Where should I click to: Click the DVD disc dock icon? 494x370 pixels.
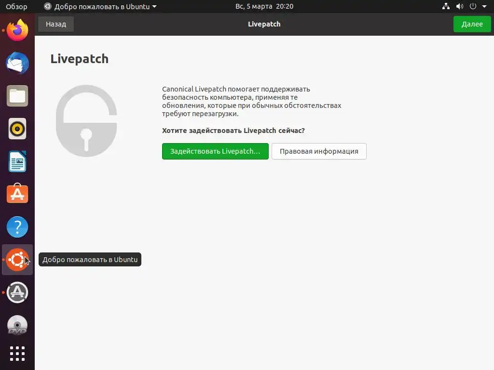[17, 325]
